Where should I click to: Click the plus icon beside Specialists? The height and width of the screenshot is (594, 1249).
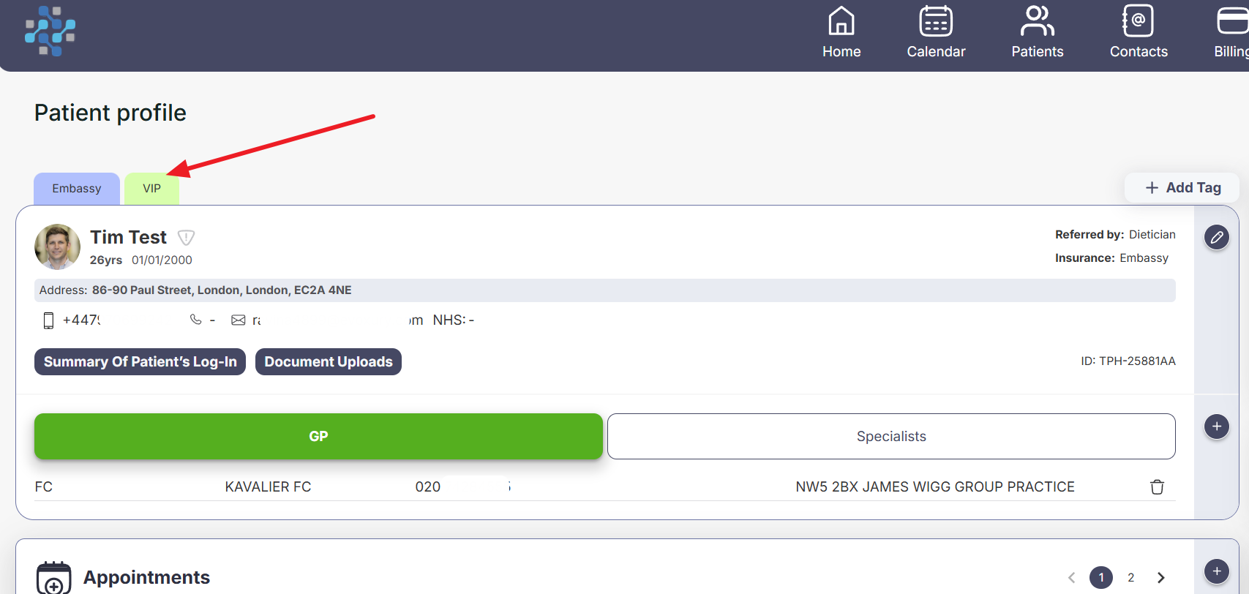pyautogui.click(x=1216, y=426)
